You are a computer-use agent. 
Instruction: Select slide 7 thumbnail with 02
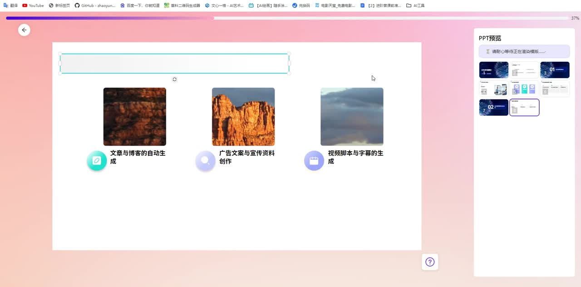493,108
